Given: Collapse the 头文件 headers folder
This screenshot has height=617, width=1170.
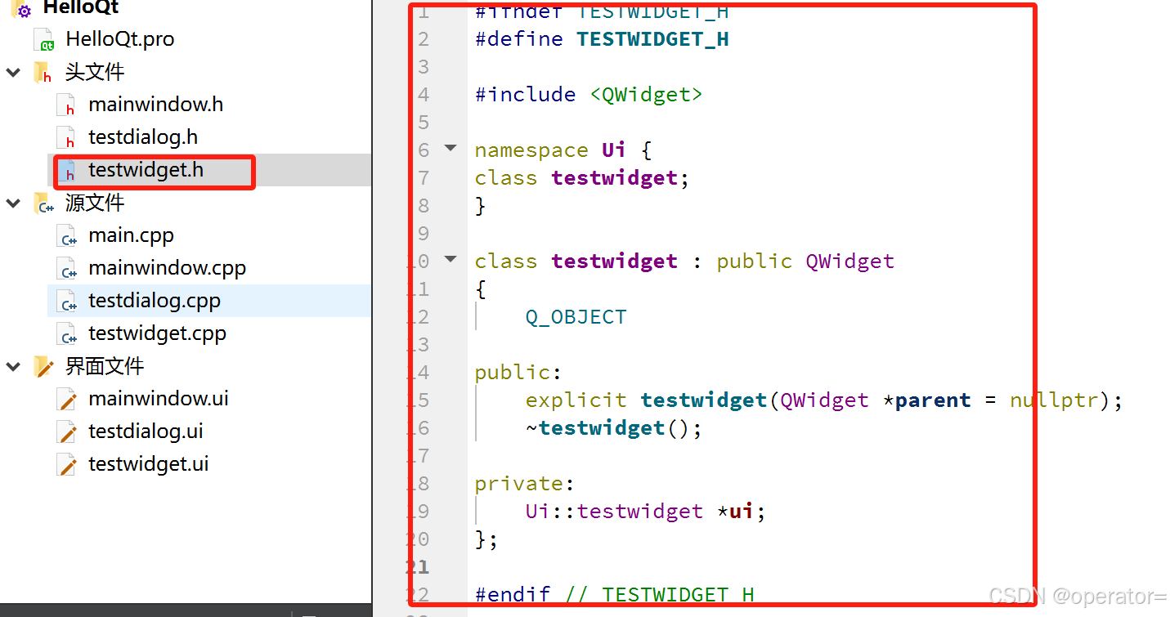Looking at the screenshot, I should tap(13, 72).
